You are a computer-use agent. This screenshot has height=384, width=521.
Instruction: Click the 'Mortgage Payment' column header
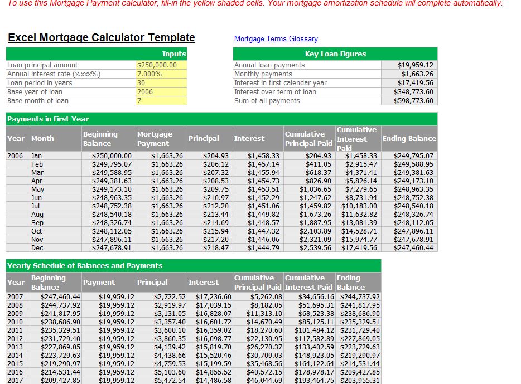tap(161, 139)
